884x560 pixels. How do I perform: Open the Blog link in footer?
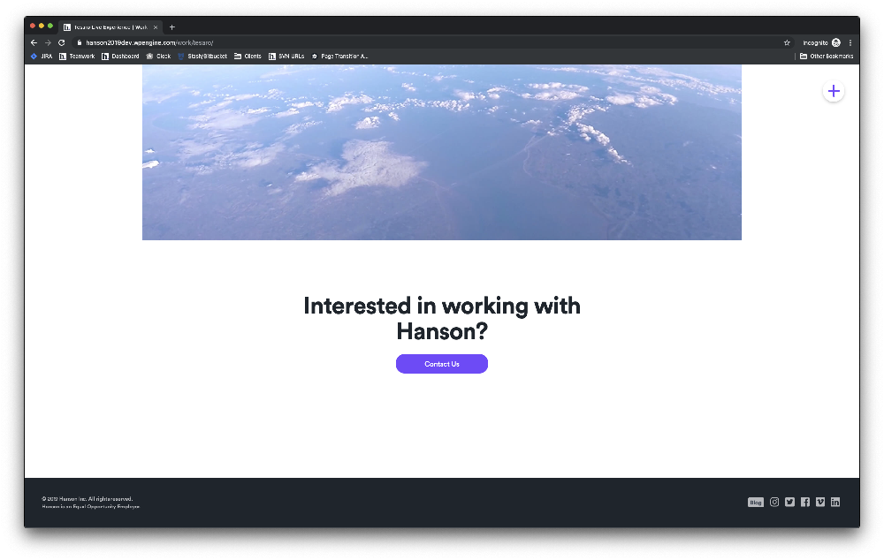tap(756, 503)
